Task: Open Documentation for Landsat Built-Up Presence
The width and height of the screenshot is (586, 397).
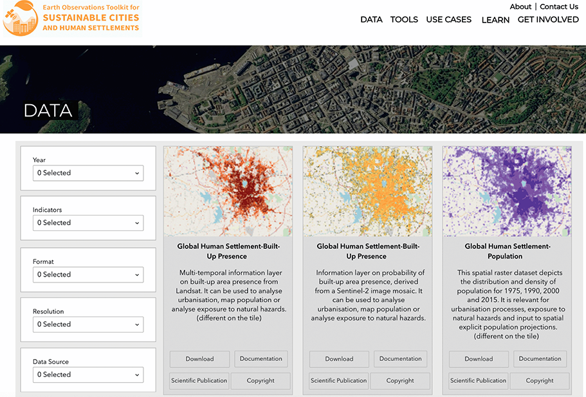Action: pos(261,359)
